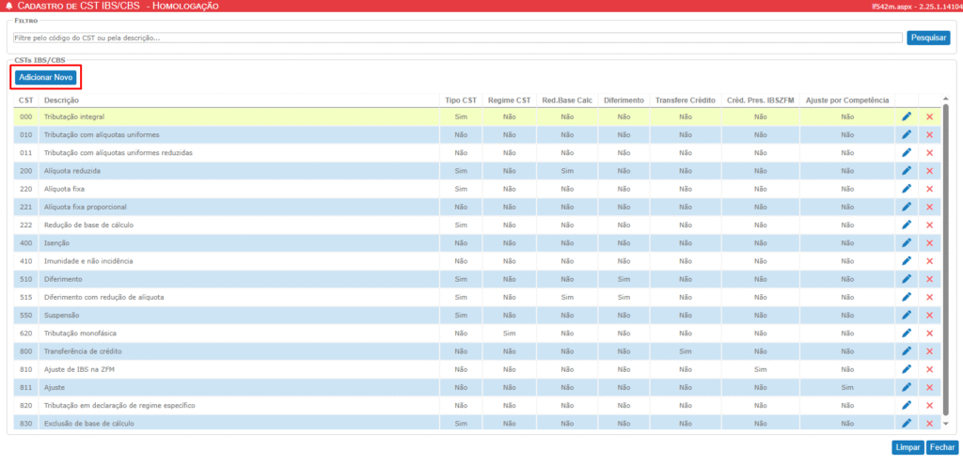Edit the Ajuste de IBS na ZFM row
963x465 pixels.
click(907, 369)
